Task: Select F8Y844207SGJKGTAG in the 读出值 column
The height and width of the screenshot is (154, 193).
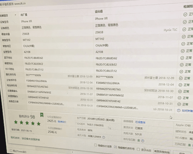Action: tap(109, 89)
